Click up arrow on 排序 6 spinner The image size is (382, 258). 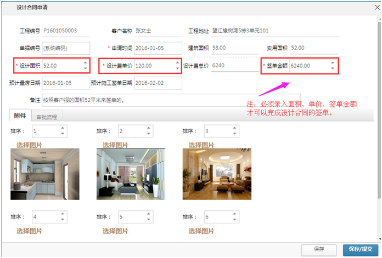pos(234,214)
